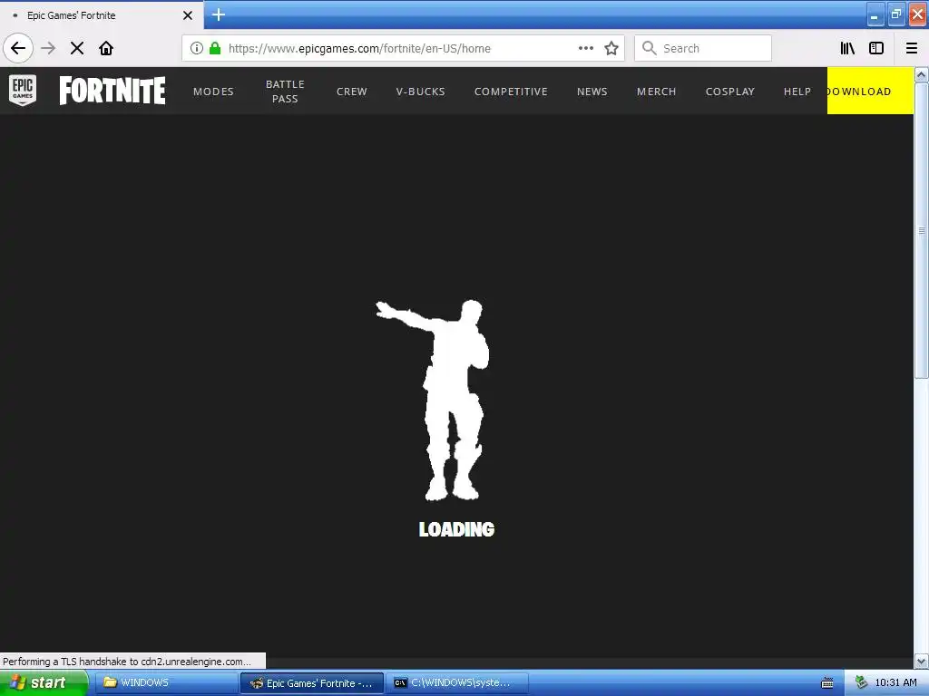The image size is (929, 696).
Task: Click the vertical scrollbar thumb
Action: coord(922,230)
